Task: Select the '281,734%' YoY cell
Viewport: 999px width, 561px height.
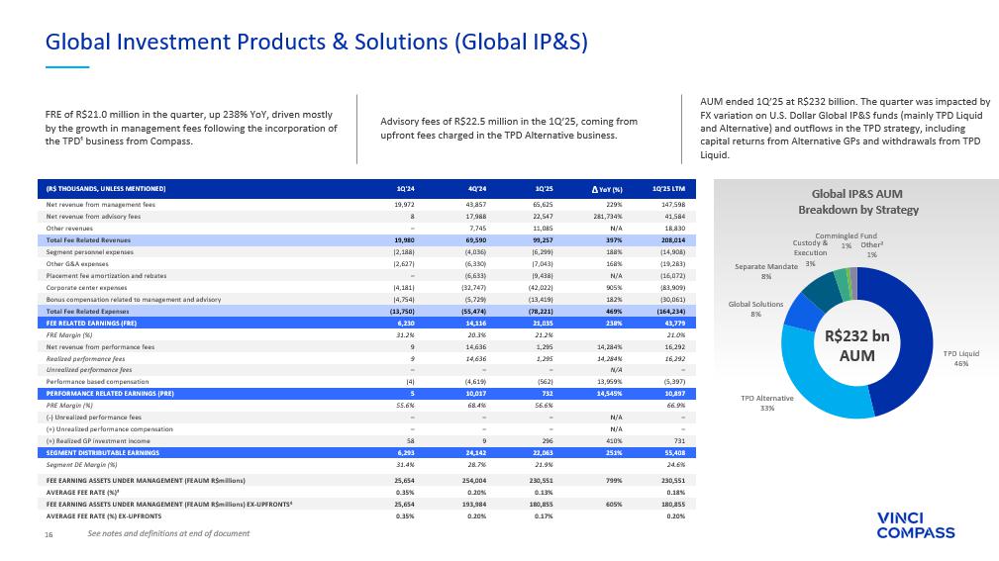Action: (608, 217)
